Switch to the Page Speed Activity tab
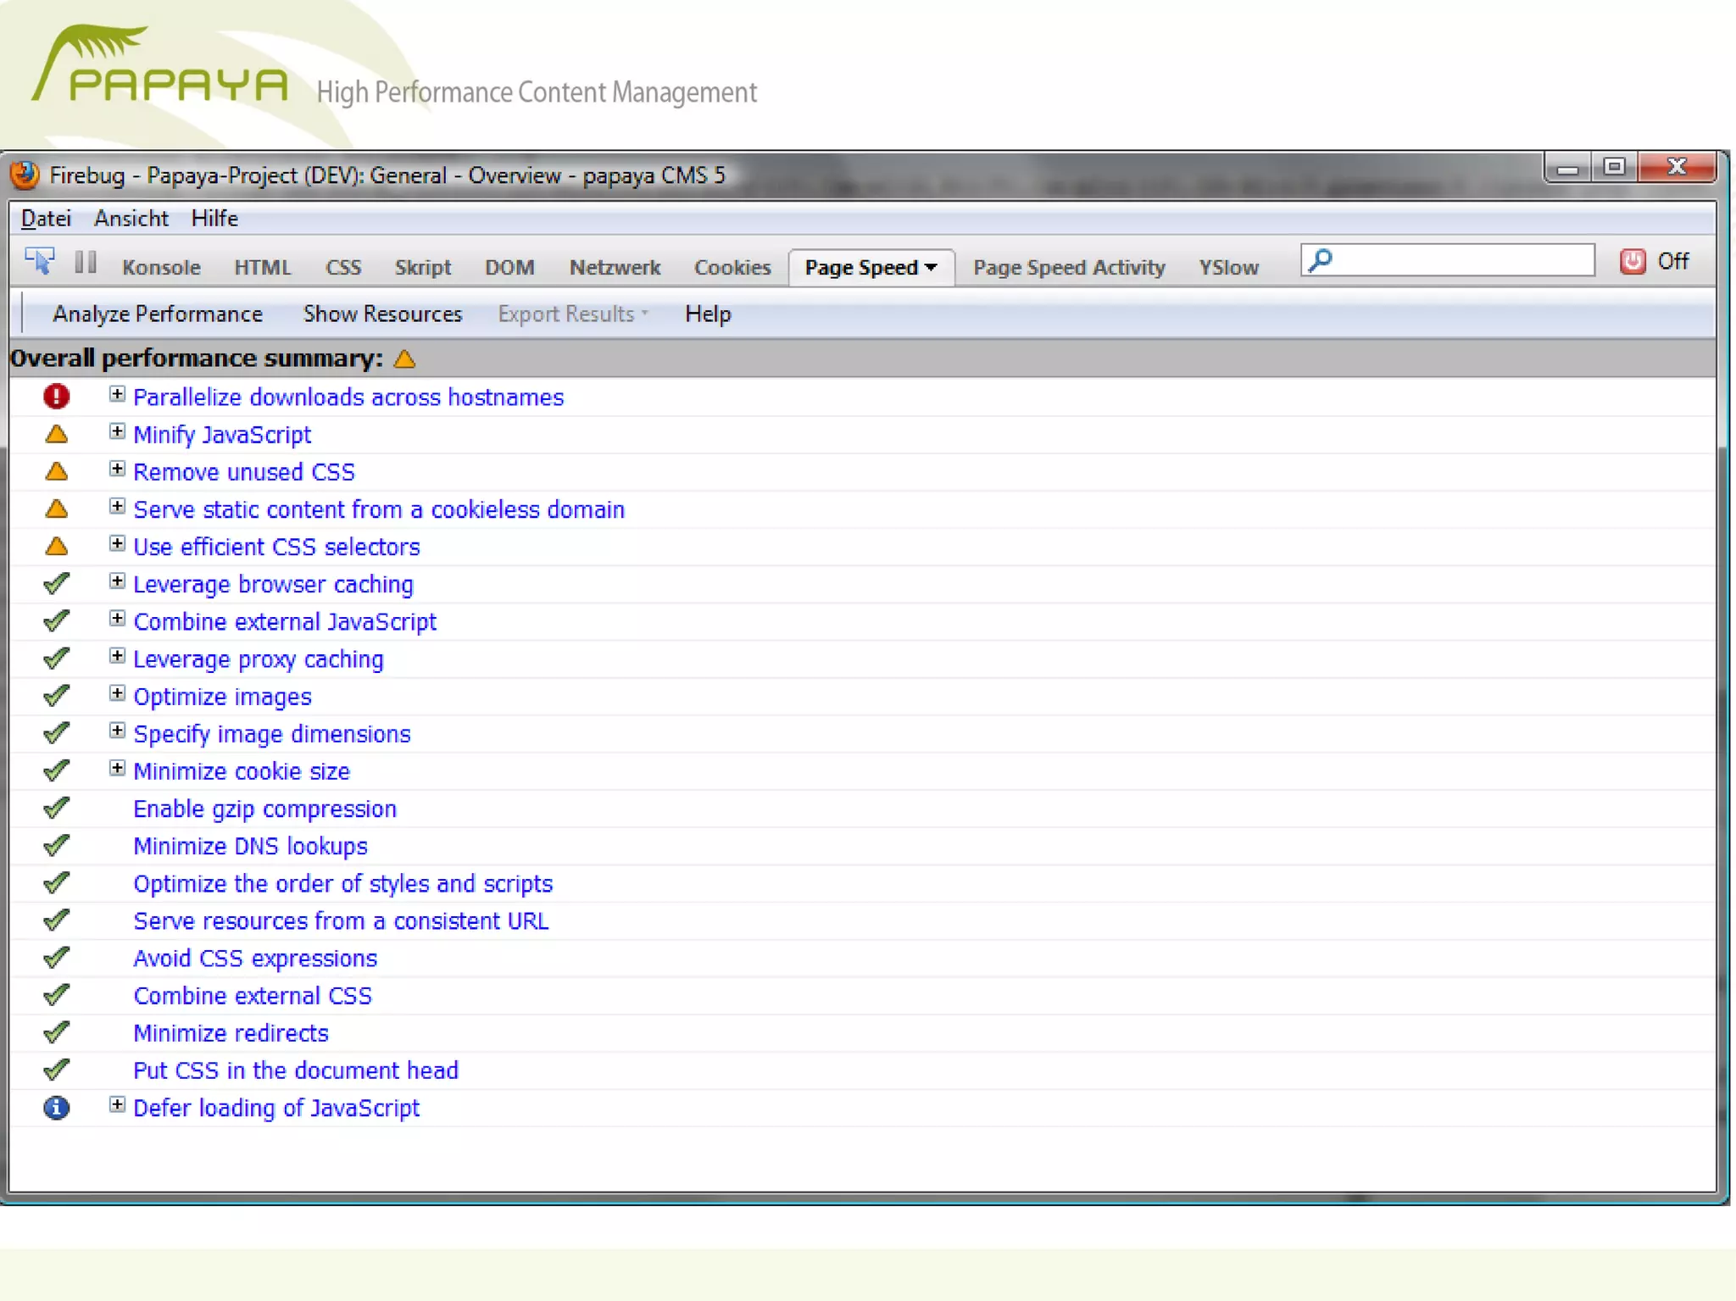Viewport: 1736px width, 1301px height. pyautogui.click(x=1069, y=268)
